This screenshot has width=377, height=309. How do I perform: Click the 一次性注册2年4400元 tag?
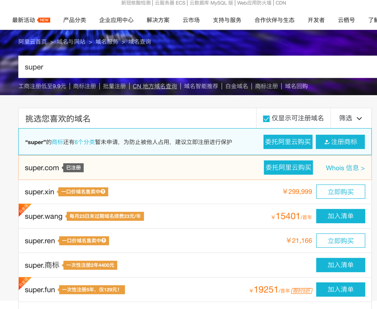pyautogui.click(x=90, y=265)
